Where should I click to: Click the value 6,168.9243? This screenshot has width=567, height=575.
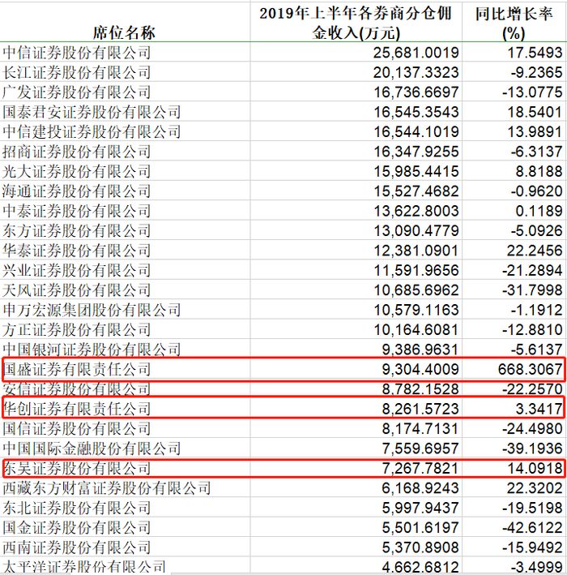[x=420, y=488]
